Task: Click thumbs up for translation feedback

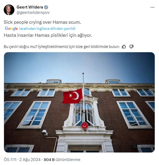Action: pyautogui.click(x=124, y=46)
